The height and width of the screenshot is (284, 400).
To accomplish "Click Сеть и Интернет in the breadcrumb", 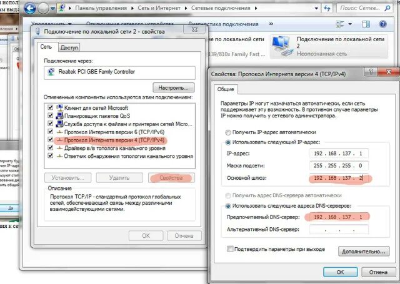I will [159, 8].
